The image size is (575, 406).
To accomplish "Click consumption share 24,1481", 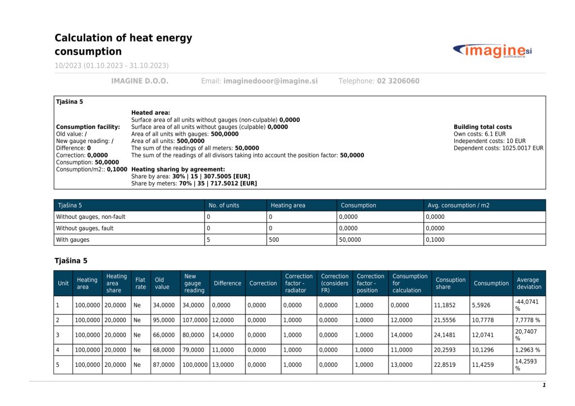I will (x=445, y=335).
